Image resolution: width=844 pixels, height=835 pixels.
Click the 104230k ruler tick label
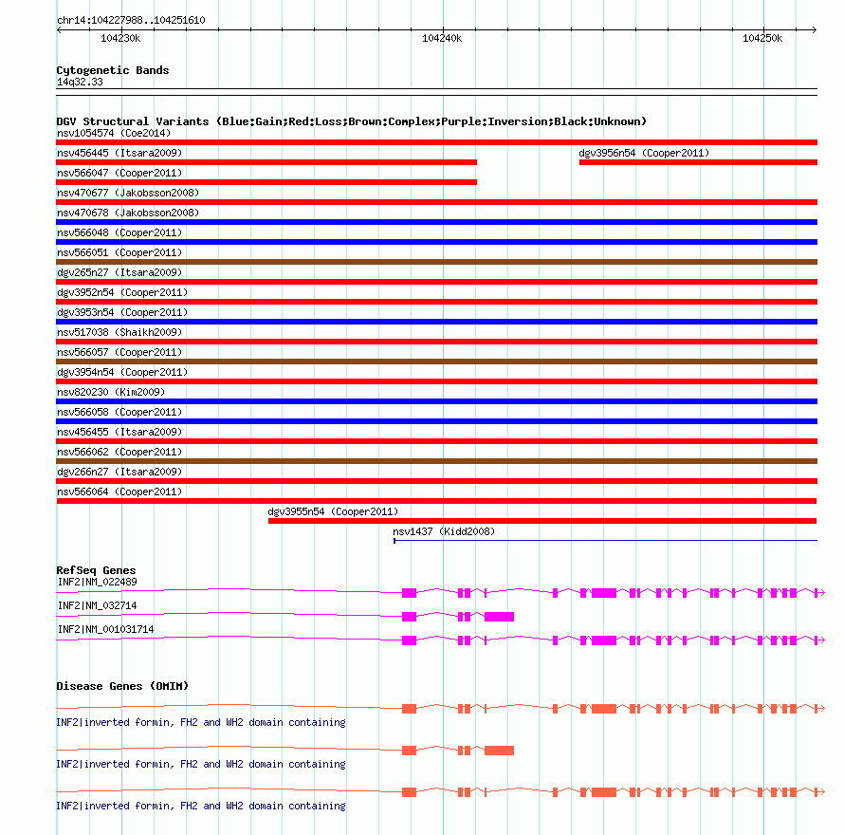120,38
